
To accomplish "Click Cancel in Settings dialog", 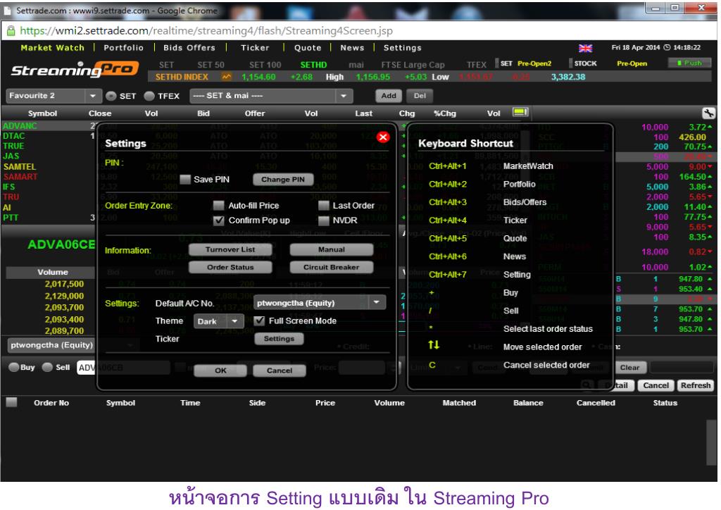I will [x=279, y=371].
